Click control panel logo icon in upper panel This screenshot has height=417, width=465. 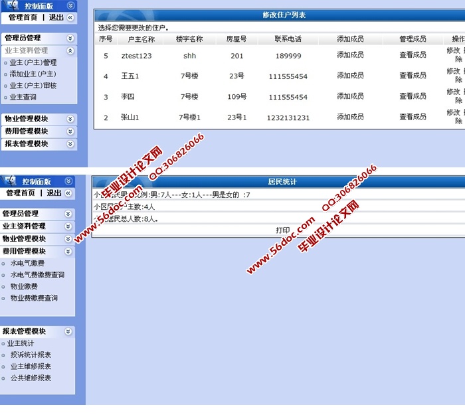tap(13, 5)
